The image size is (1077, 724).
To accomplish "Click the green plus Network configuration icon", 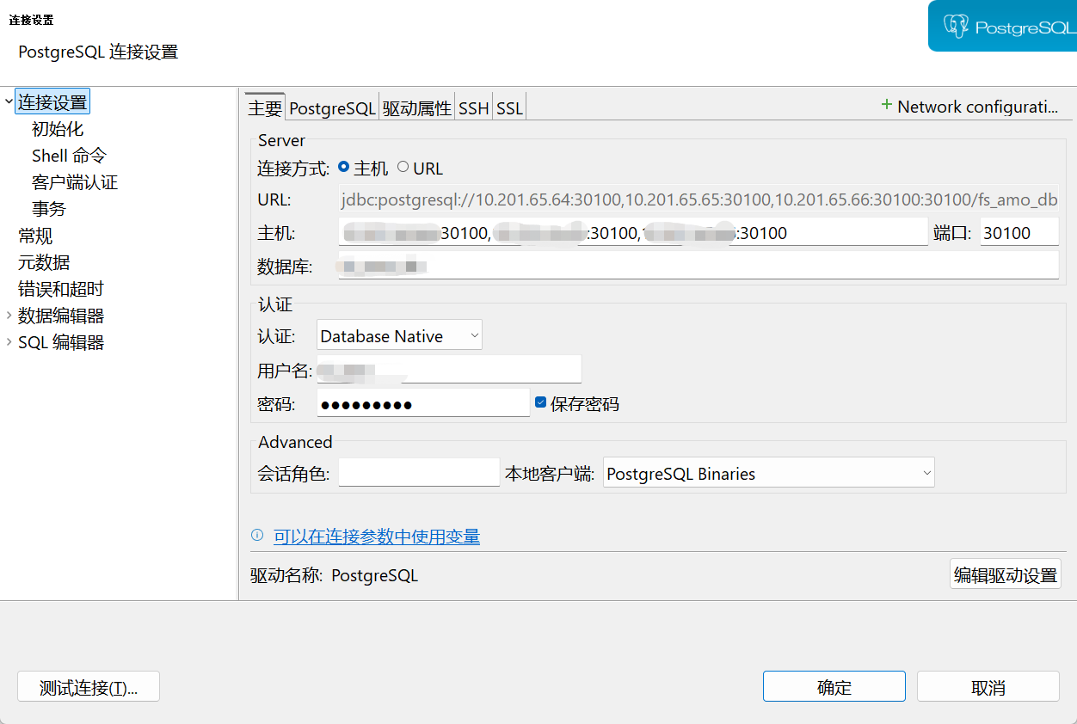I will point(886,105).
